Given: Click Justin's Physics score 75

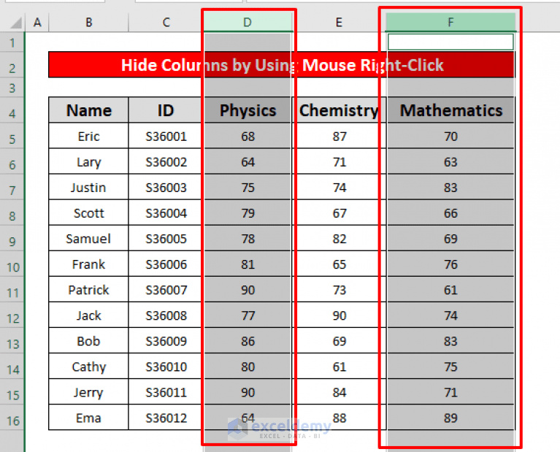Looking at the screenshot, I should tap(248, 187).
